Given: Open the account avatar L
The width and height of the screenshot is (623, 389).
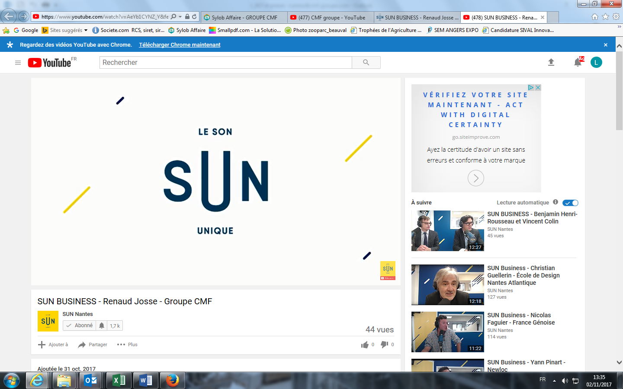Looking at the screenshot, I should (596, 62).
